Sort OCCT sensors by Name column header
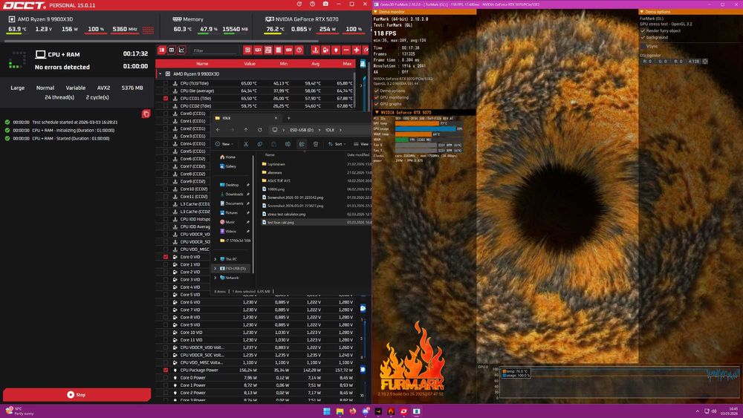743x418 pixels. pos(202,63)
